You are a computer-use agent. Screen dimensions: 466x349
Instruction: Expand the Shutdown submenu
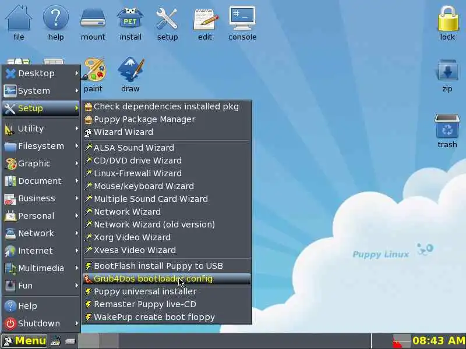(41, 323)
